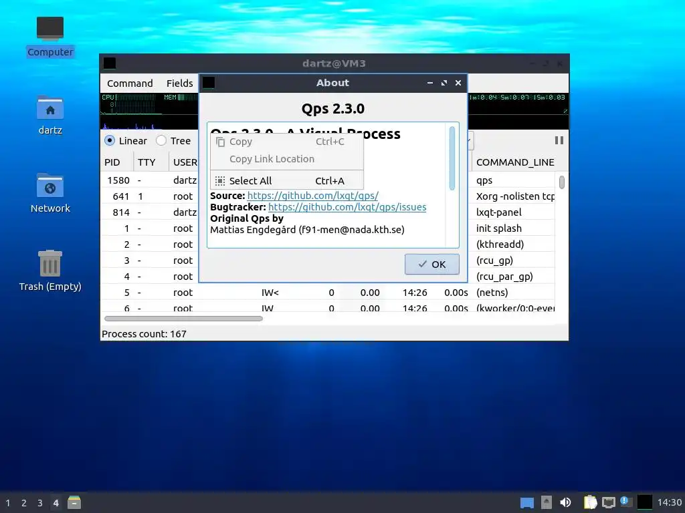Sort by the PID column header
Screen dimensions: 685x513
pyautogui.click(x=116, y=162)
